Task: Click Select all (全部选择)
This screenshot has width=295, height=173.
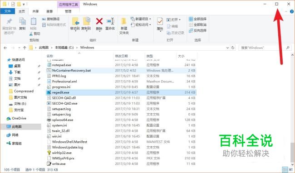Action: (x=197, y=19)
